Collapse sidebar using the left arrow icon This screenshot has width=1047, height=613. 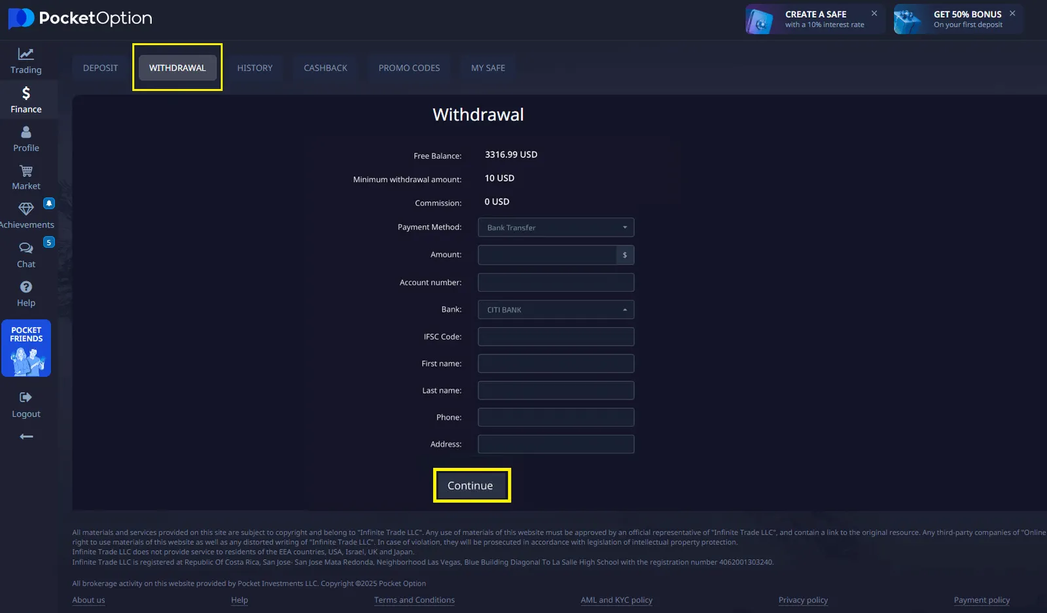click(x=26, y=436)
